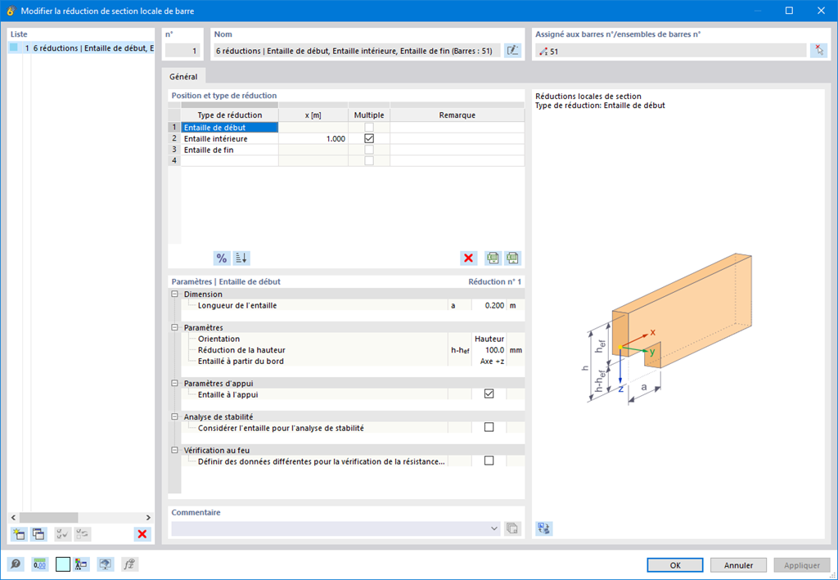This screenshot has height=580, width=838.
Task: Click the percent icon under reduction table
Action: pyautogui.click(x=221, y=259)
